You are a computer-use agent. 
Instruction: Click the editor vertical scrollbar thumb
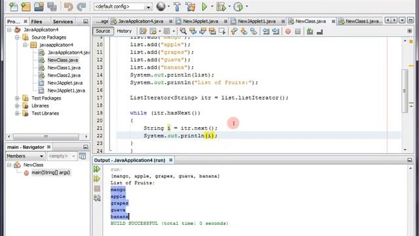click(x=405, y=90)
